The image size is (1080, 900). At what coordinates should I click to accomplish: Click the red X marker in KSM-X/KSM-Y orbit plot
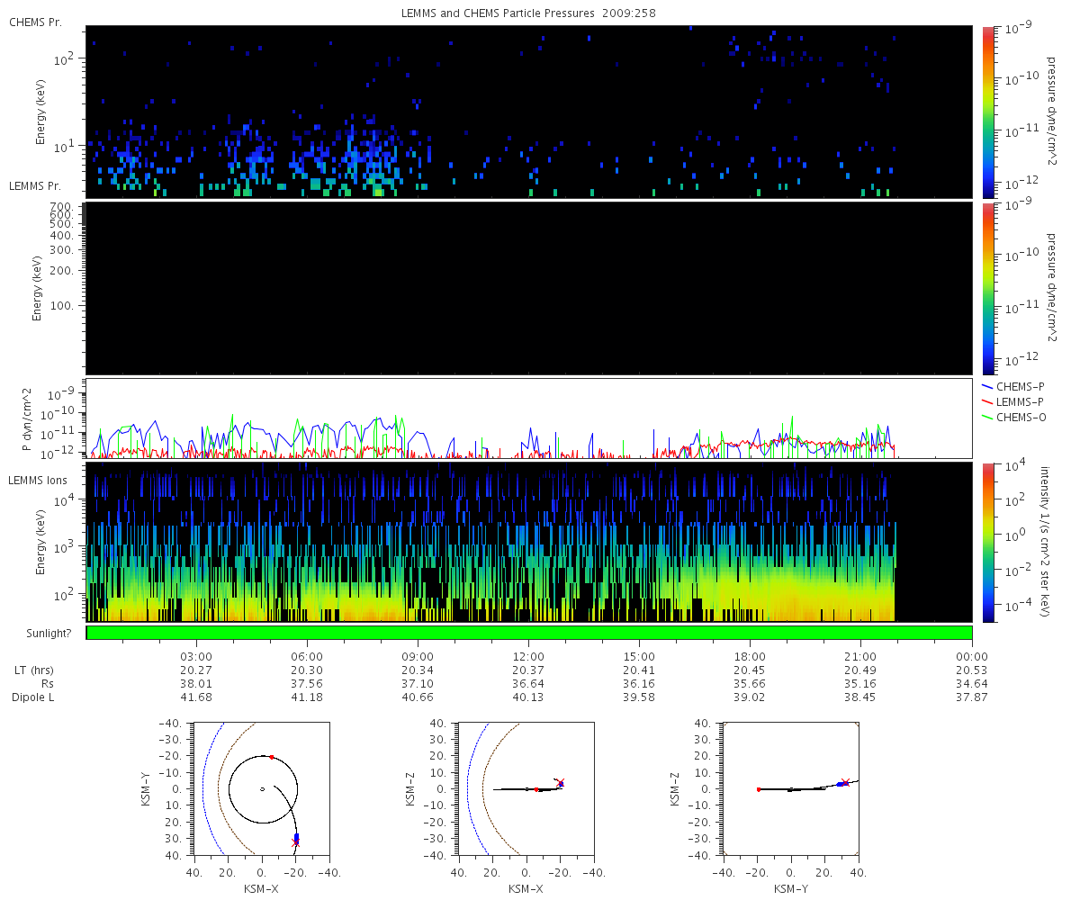click(295, 842)
